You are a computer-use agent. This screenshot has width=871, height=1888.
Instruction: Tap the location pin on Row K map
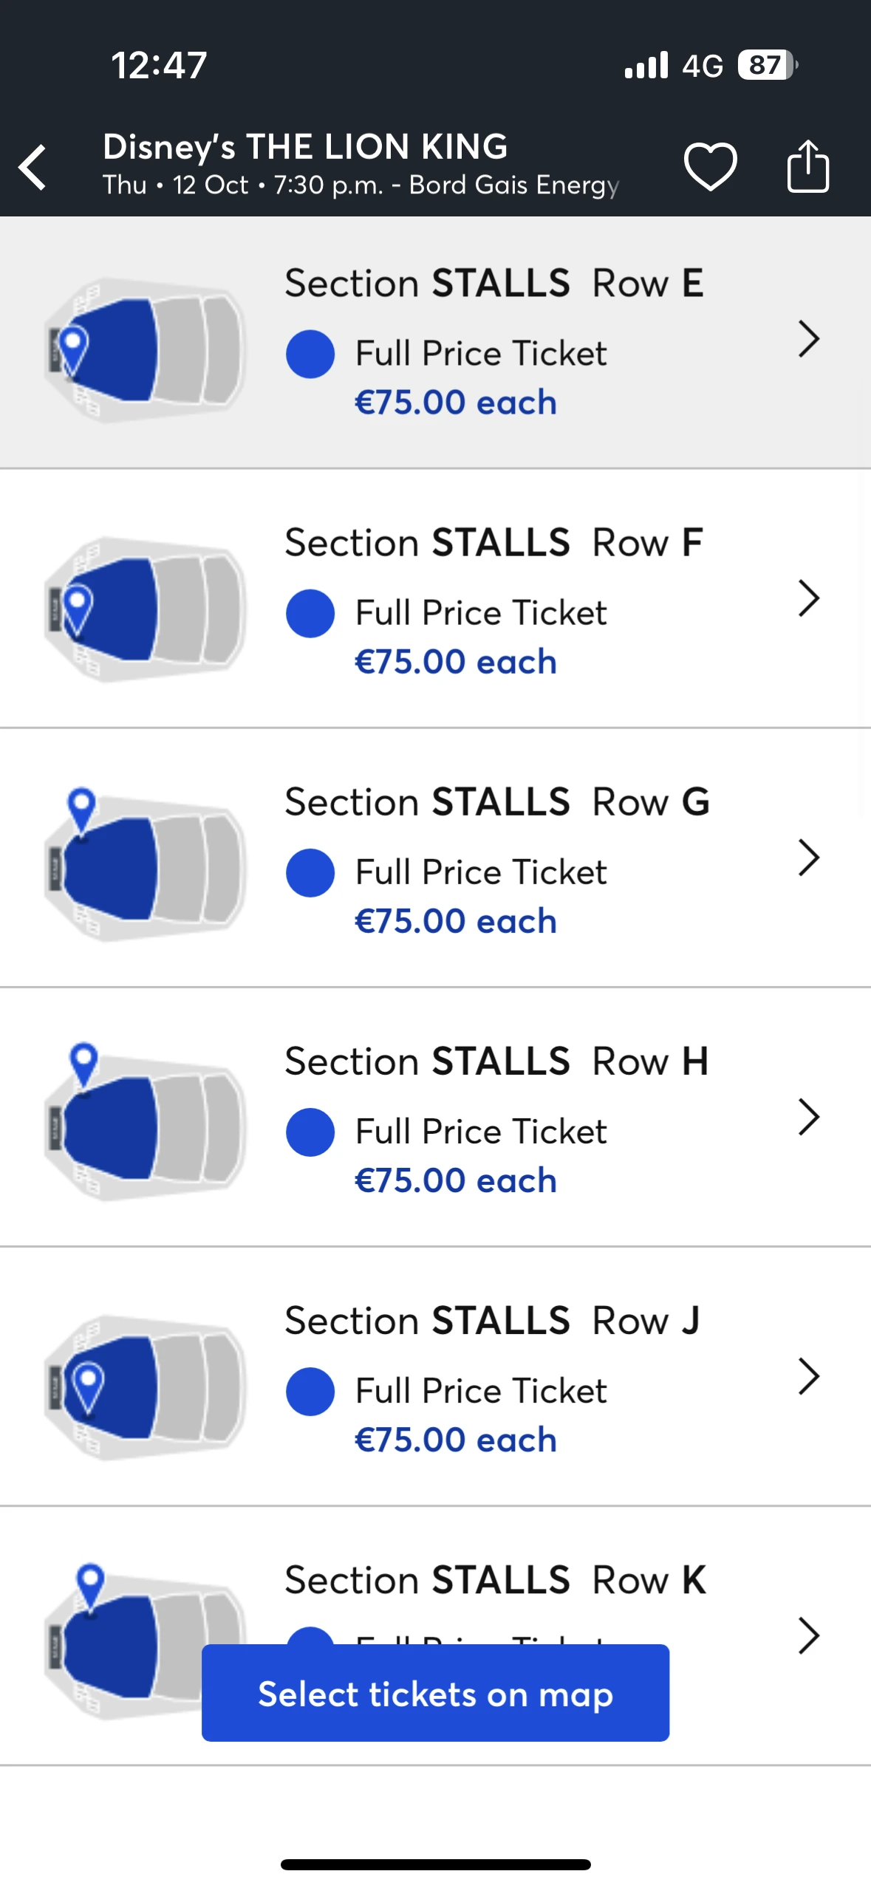click(x=91, y=1583)
